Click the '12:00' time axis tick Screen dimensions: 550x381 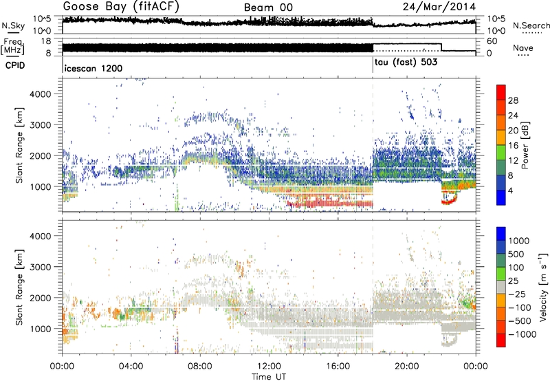click(269, 367)
